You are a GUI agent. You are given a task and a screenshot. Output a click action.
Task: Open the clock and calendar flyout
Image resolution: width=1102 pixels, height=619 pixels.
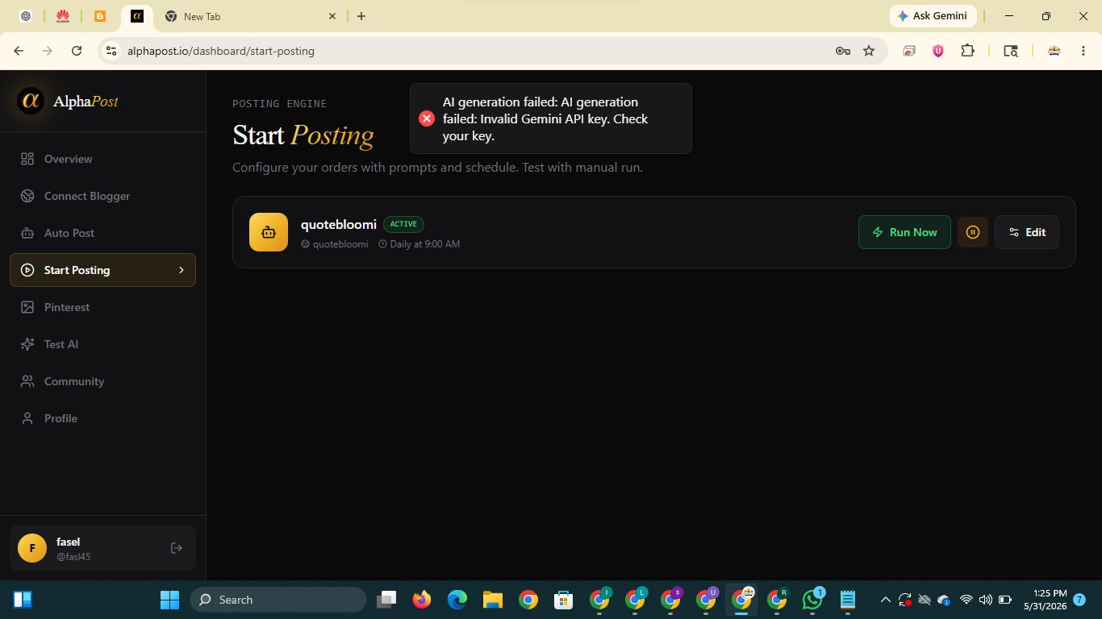coord(1045,600)
